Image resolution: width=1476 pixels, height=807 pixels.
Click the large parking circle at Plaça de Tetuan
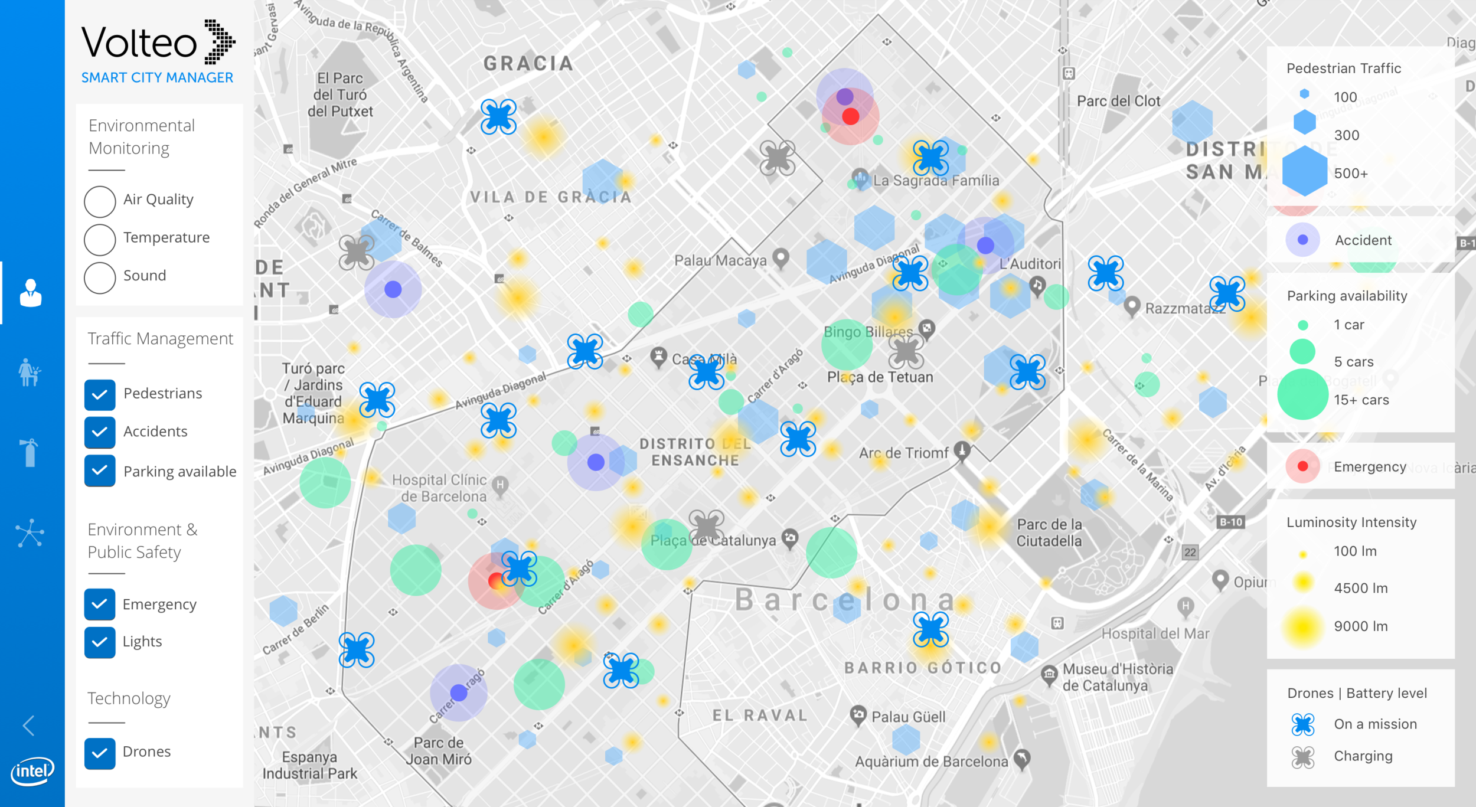coord(847,345)
